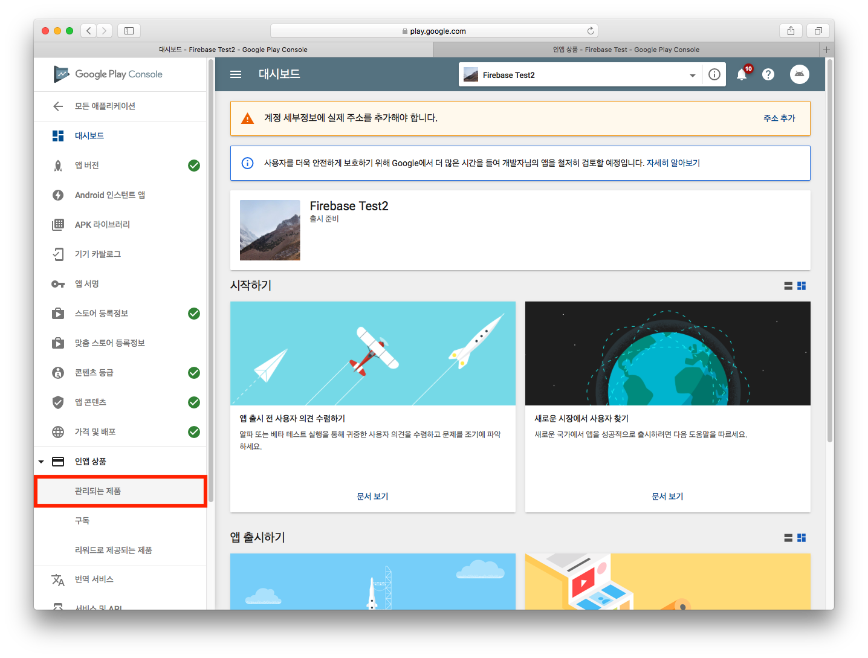The image size is (868, 658).
Task: Click the 자세히 알아보기 link
Action: [673, 163]
